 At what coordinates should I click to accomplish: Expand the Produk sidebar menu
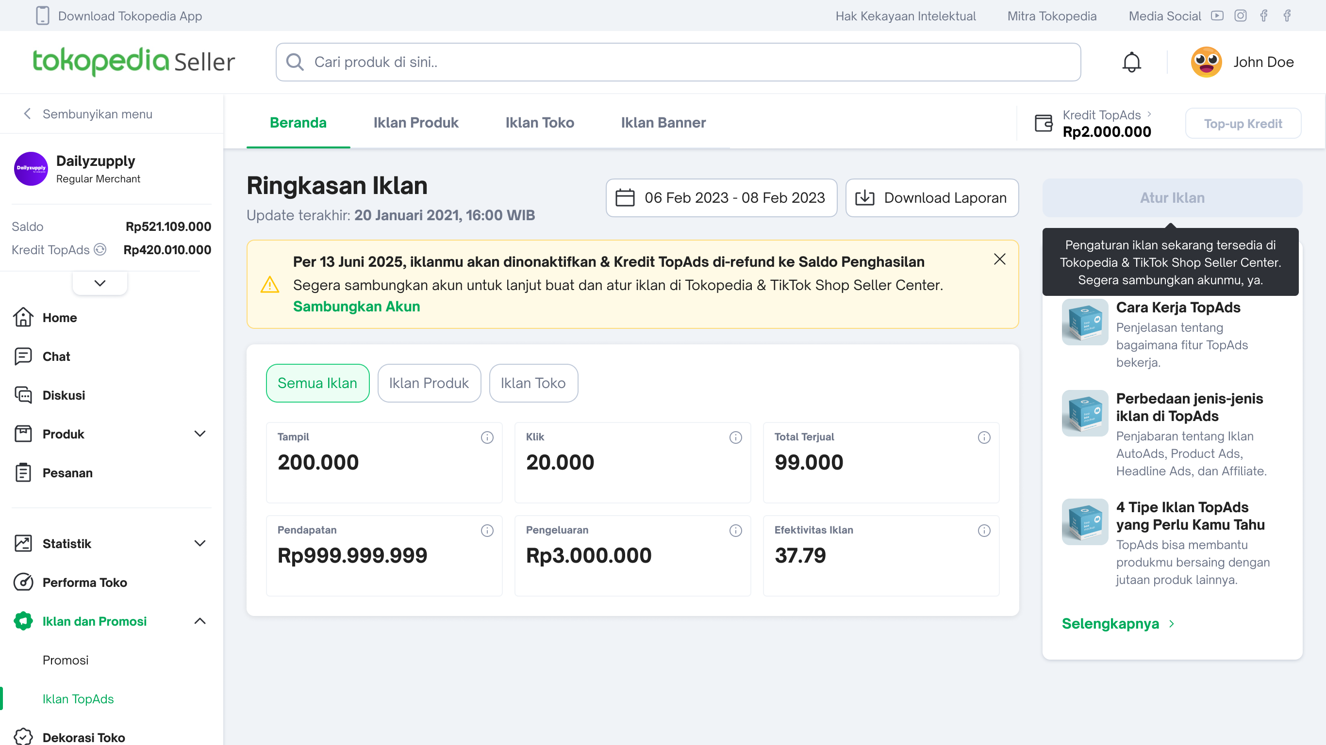pyautogui.click(x=199, y=434)
